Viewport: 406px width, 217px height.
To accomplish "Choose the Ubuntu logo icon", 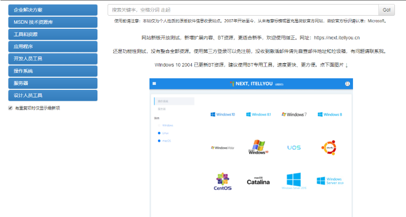I will pos(329,147).
